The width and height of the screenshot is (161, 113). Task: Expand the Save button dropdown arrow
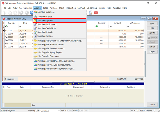(x=156, y=37)
